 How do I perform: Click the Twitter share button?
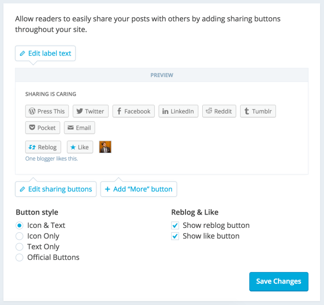click(x=90, y=111)
